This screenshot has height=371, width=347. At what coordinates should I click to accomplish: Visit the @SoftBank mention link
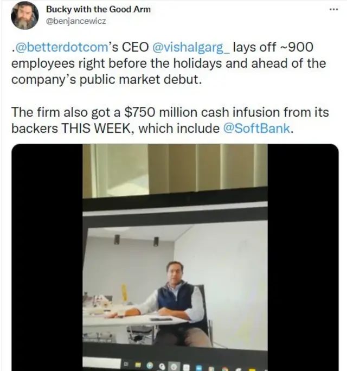point(256,128)
